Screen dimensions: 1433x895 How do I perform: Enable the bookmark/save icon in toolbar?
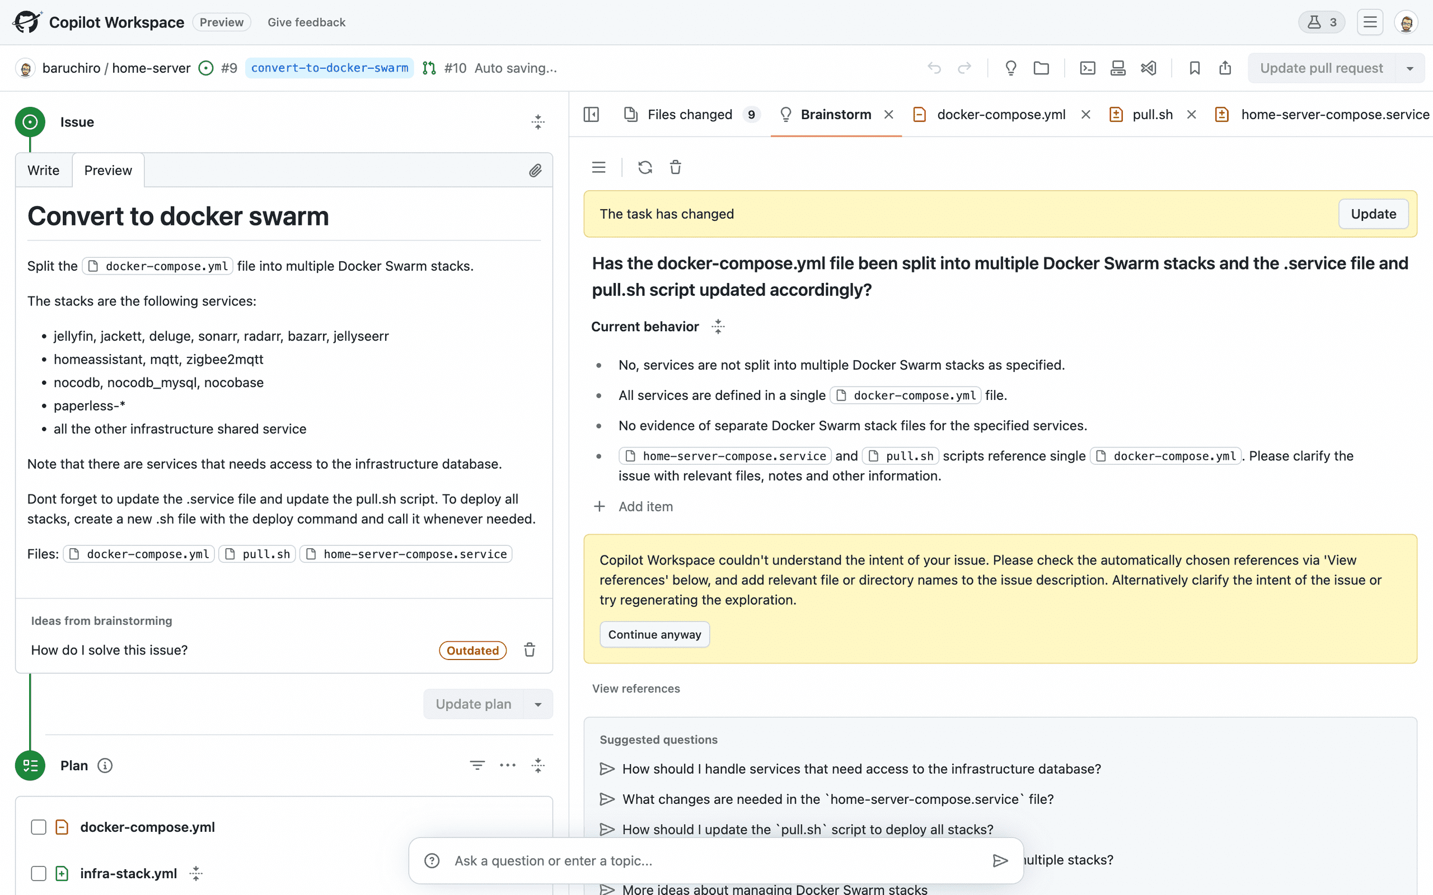[1195, 67]
